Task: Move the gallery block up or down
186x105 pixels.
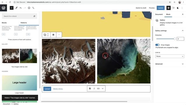Action: (48, 35)
